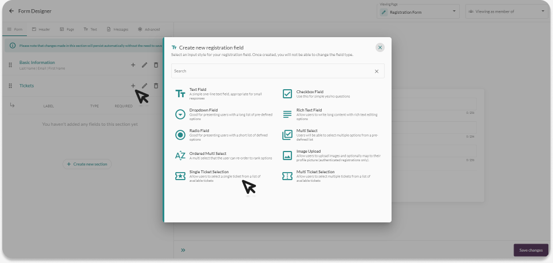
Task: Open the Advanced tab
Action: point(149,29)
